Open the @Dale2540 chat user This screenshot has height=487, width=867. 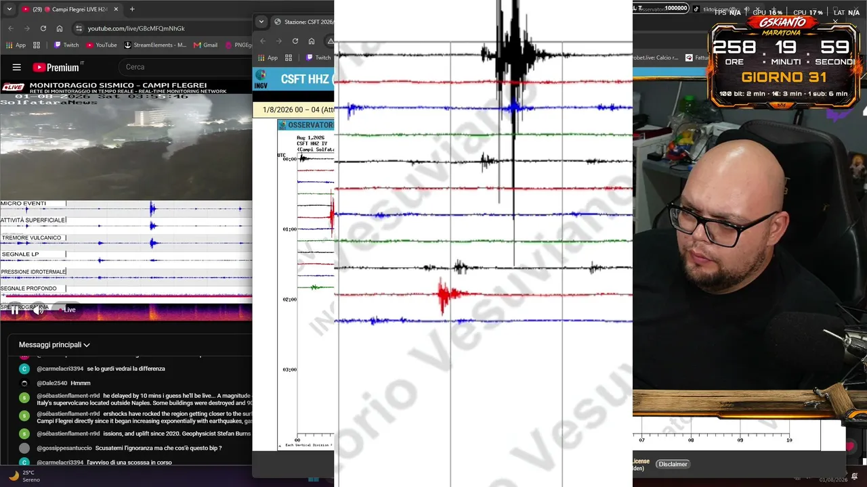(51, 383)
